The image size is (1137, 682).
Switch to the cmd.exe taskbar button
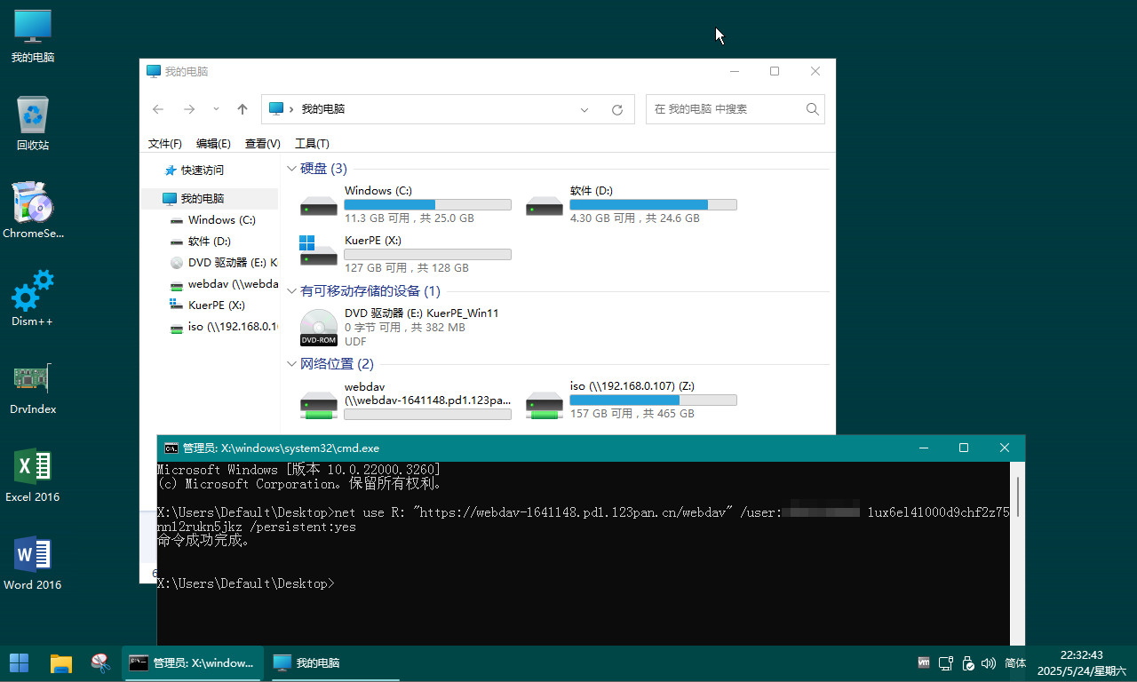[192, 662]
